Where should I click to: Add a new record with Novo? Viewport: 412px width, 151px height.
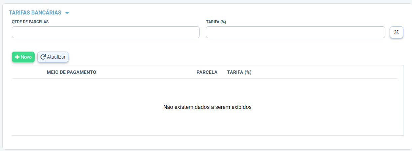pos(23,57)
